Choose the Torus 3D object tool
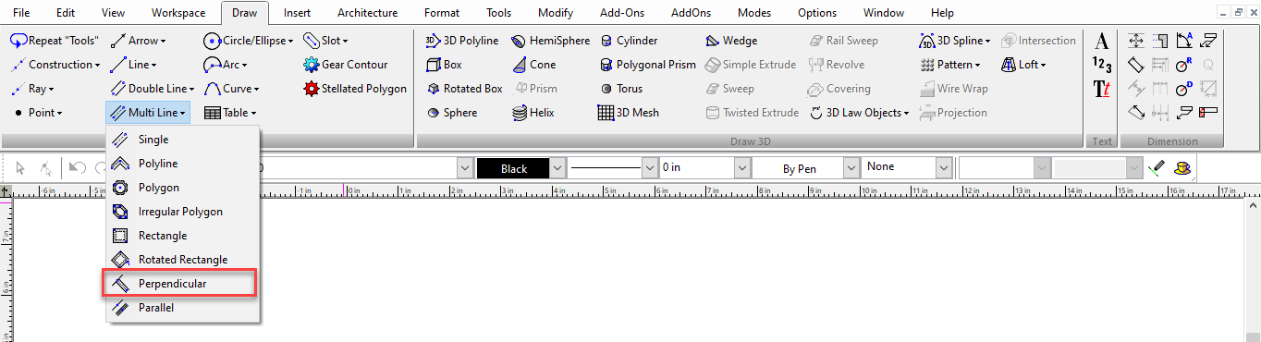Screen dimensions: 1261x342 click(621, 89)
